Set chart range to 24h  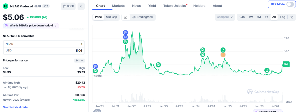click(x=242, y=17)
